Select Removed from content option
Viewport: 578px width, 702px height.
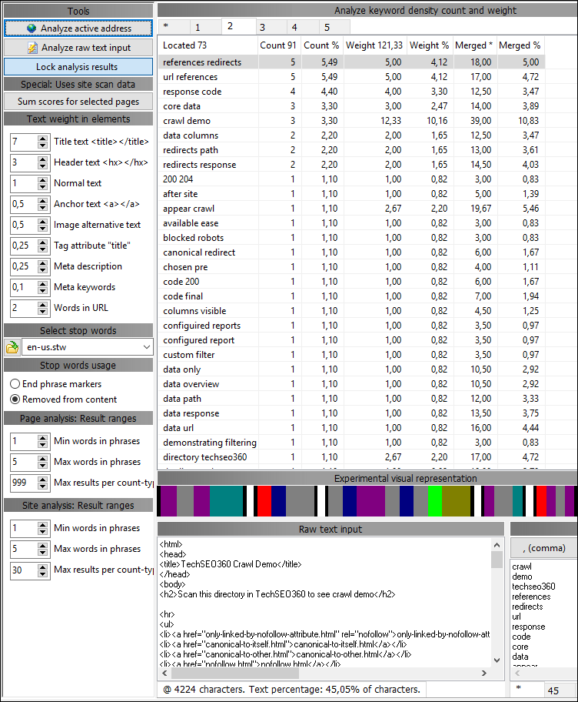(x=15, y=399)
